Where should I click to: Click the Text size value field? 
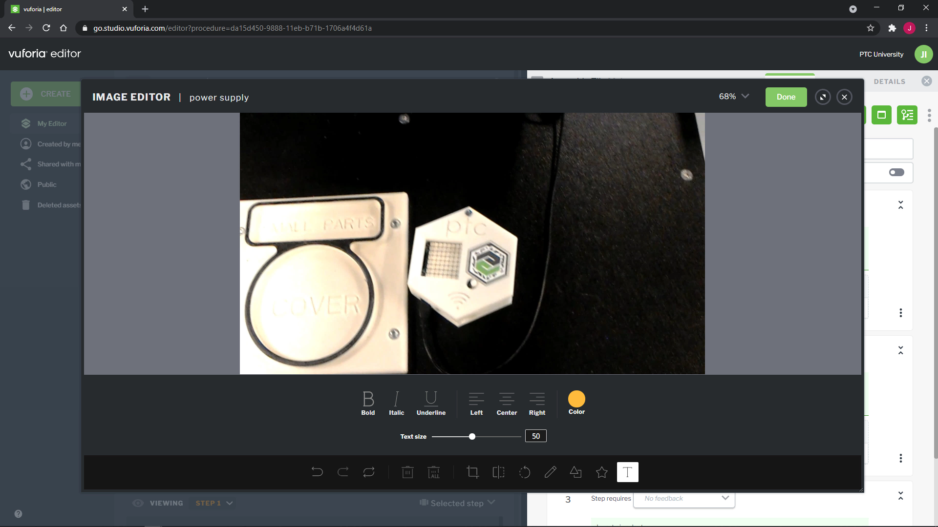coord(536,436)
